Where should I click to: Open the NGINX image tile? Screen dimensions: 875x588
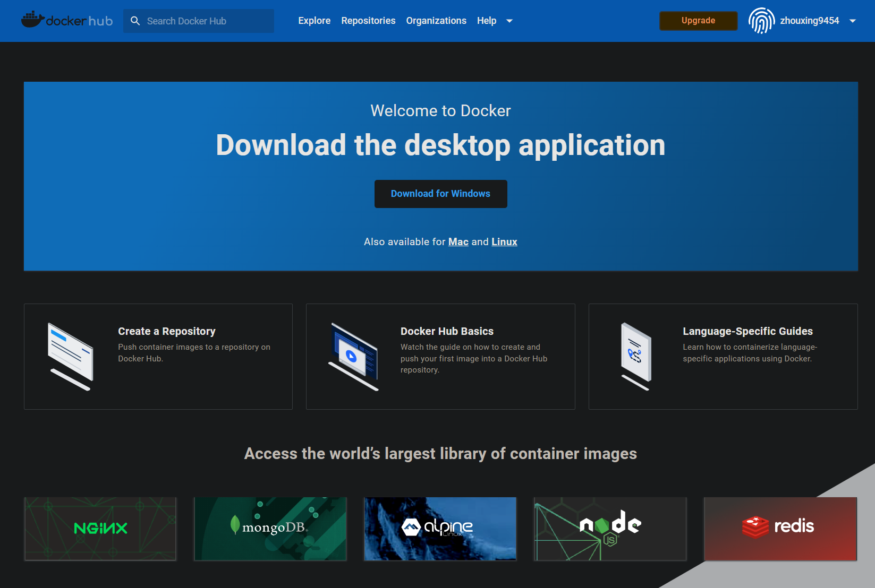(100, 529)
